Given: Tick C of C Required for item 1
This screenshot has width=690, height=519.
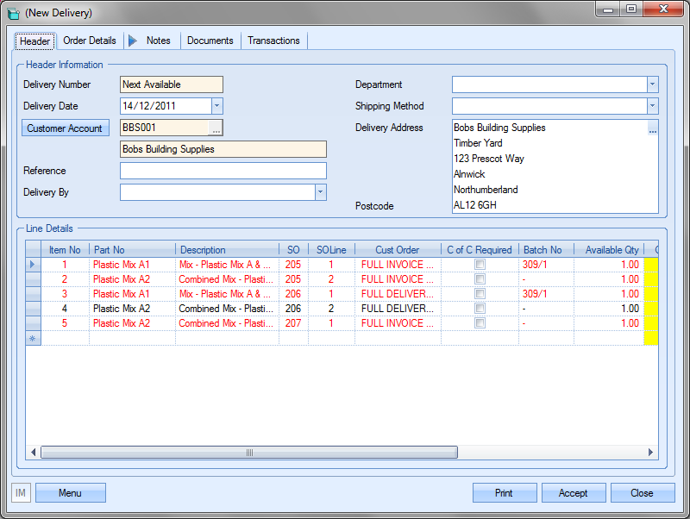Looking at the screenshot, I should click(480, 265).
